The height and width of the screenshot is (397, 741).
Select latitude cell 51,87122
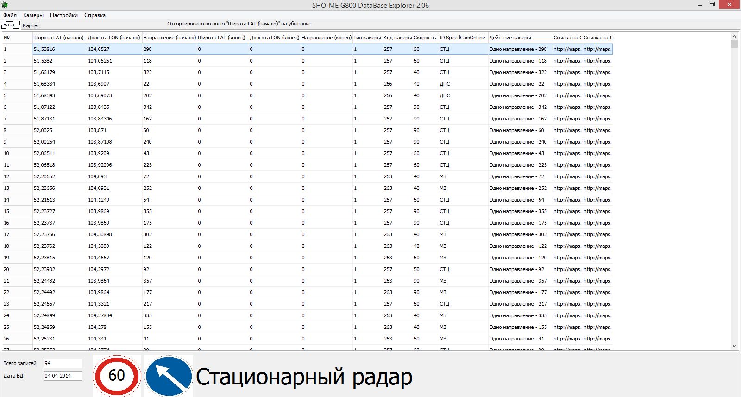(x=60, y=107)
